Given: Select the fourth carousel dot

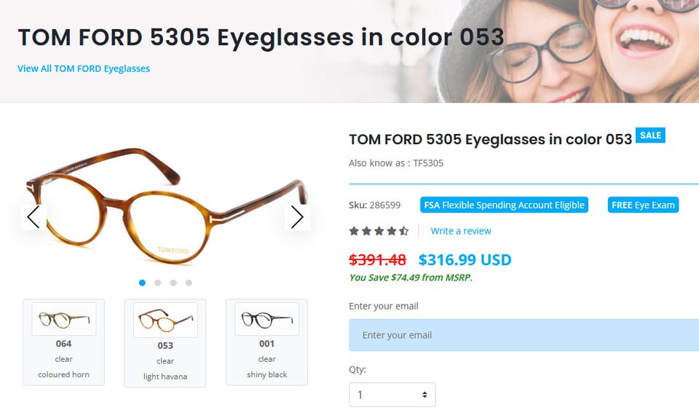Looking at the screenshot, I should [x=189, y=283].
